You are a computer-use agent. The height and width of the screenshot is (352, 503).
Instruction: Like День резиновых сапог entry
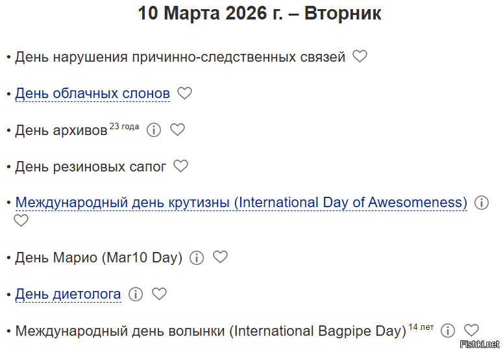point(180,166)
